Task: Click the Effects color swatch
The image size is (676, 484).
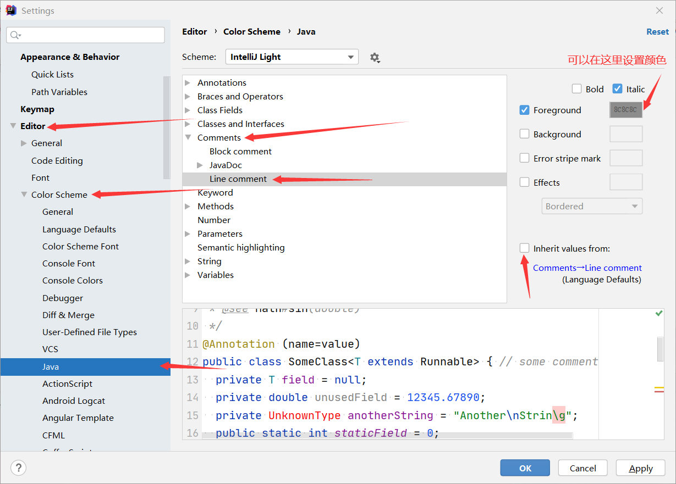Action: pos(626,182)
